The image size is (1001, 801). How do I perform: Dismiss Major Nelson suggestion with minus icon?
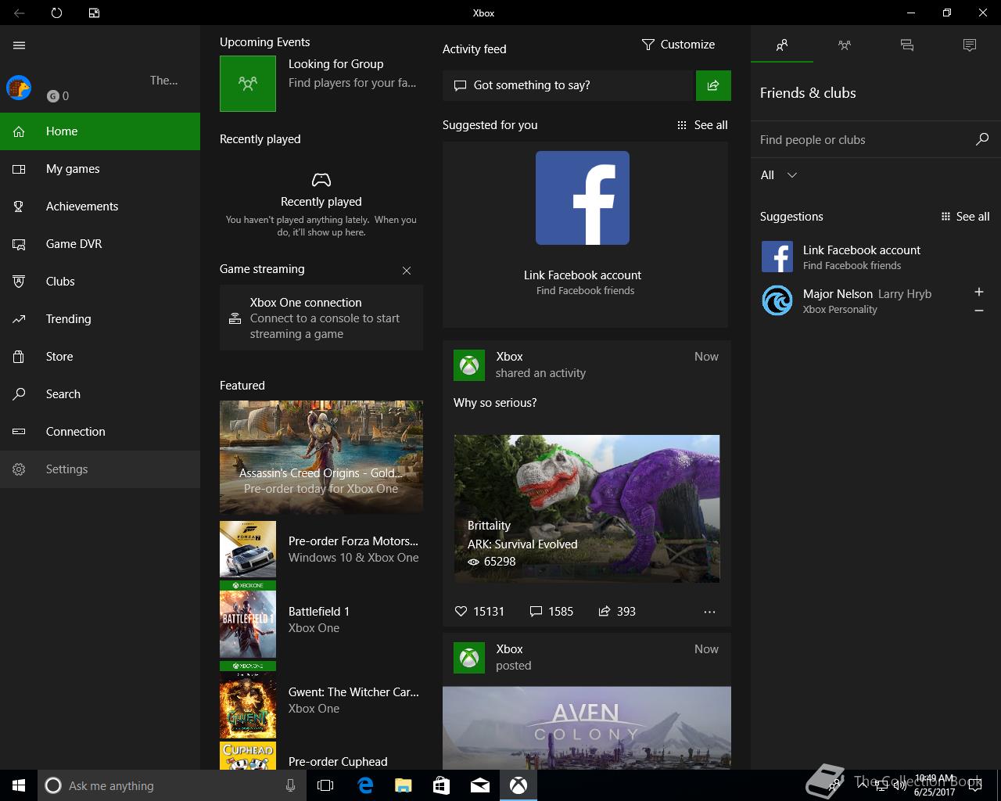[x=978, y=311]
